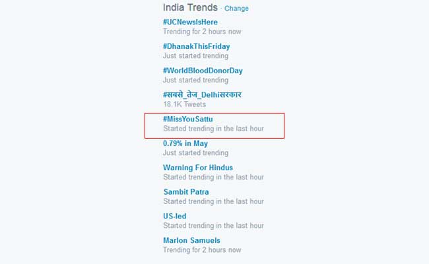This screenshot has width=429, height=264.
Task: Click the #MissYouSattu trending hashtag
Action: pos(188,119)
